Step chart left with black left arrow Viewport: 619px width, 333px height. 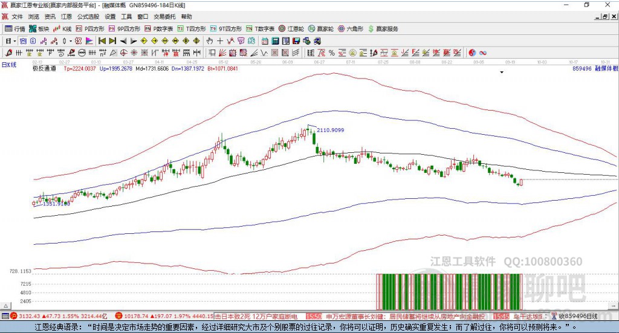coord(123,41)
